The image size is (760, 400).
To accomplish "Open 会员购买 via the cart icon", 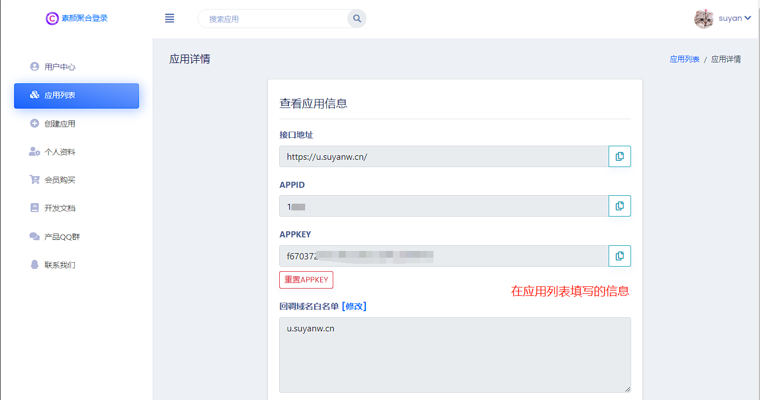I will click(x=34, y=179).
